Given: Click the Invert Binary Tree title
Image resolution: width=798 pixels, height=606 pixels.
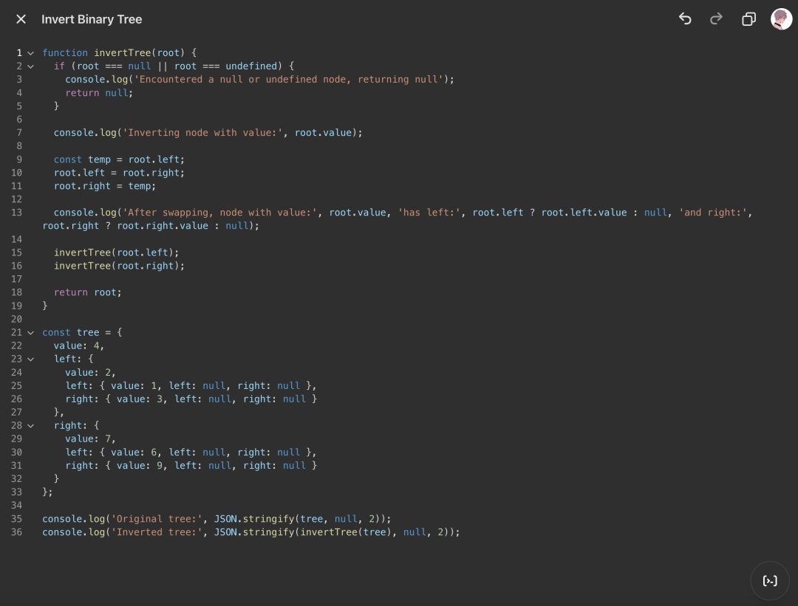Looking at the screenshot, I should pyautogui.click(x=92, y=19).
